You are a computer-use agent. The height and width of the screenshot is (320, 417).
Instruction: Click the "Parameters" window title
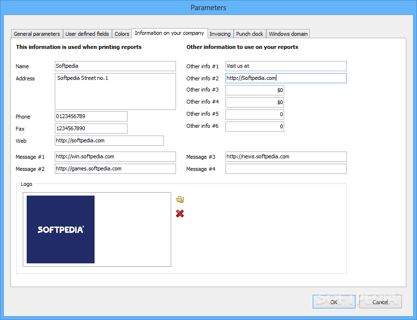(x=208, y=7)
